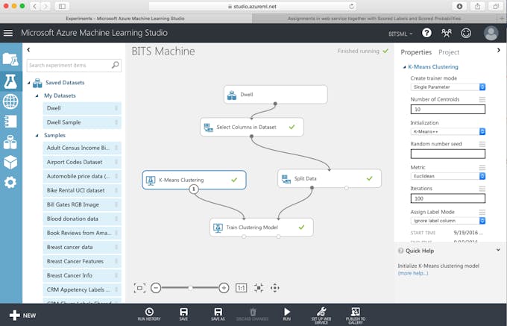The image size is (507, 326).
Task: Open the hamburger navigation menu
Action: [8, 33]
